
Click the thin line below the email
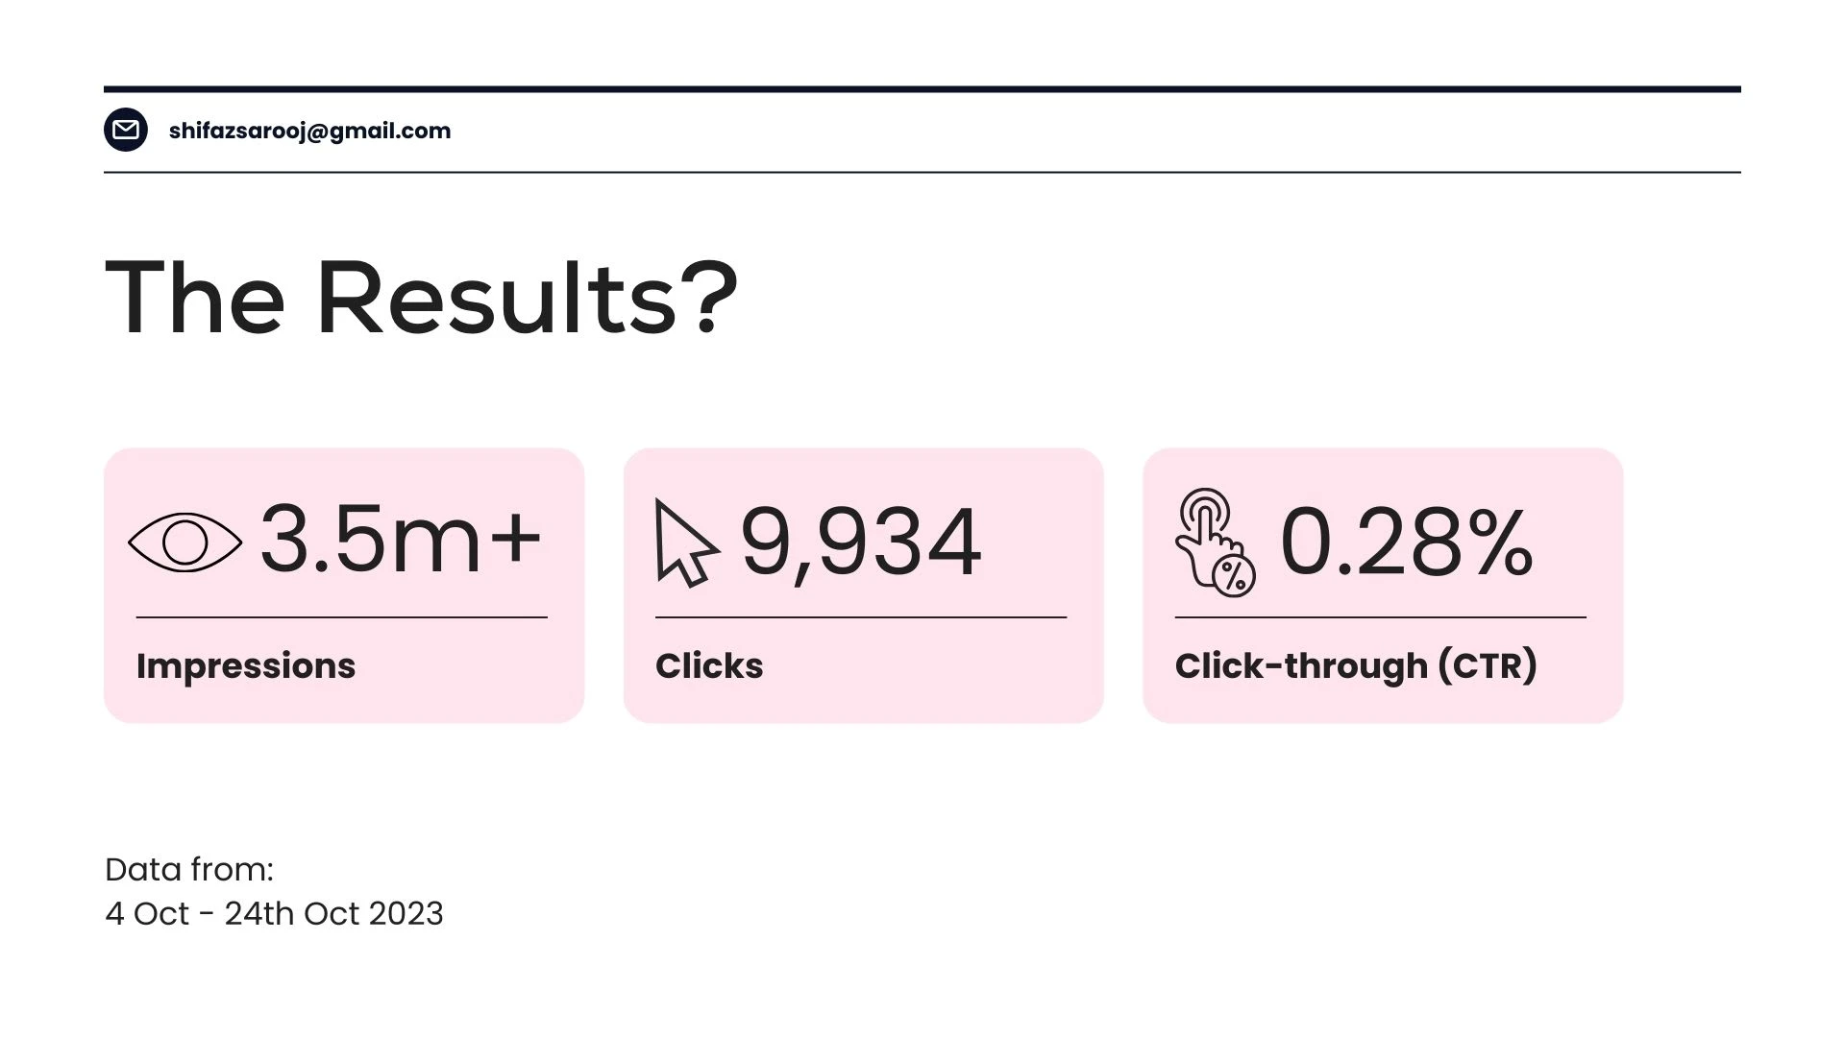922,173
